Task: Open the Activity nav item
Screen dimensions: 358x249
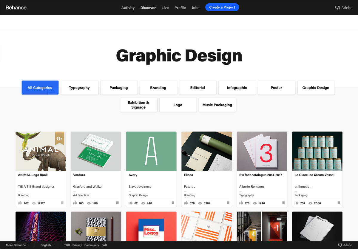Action: tap(128, 8)
